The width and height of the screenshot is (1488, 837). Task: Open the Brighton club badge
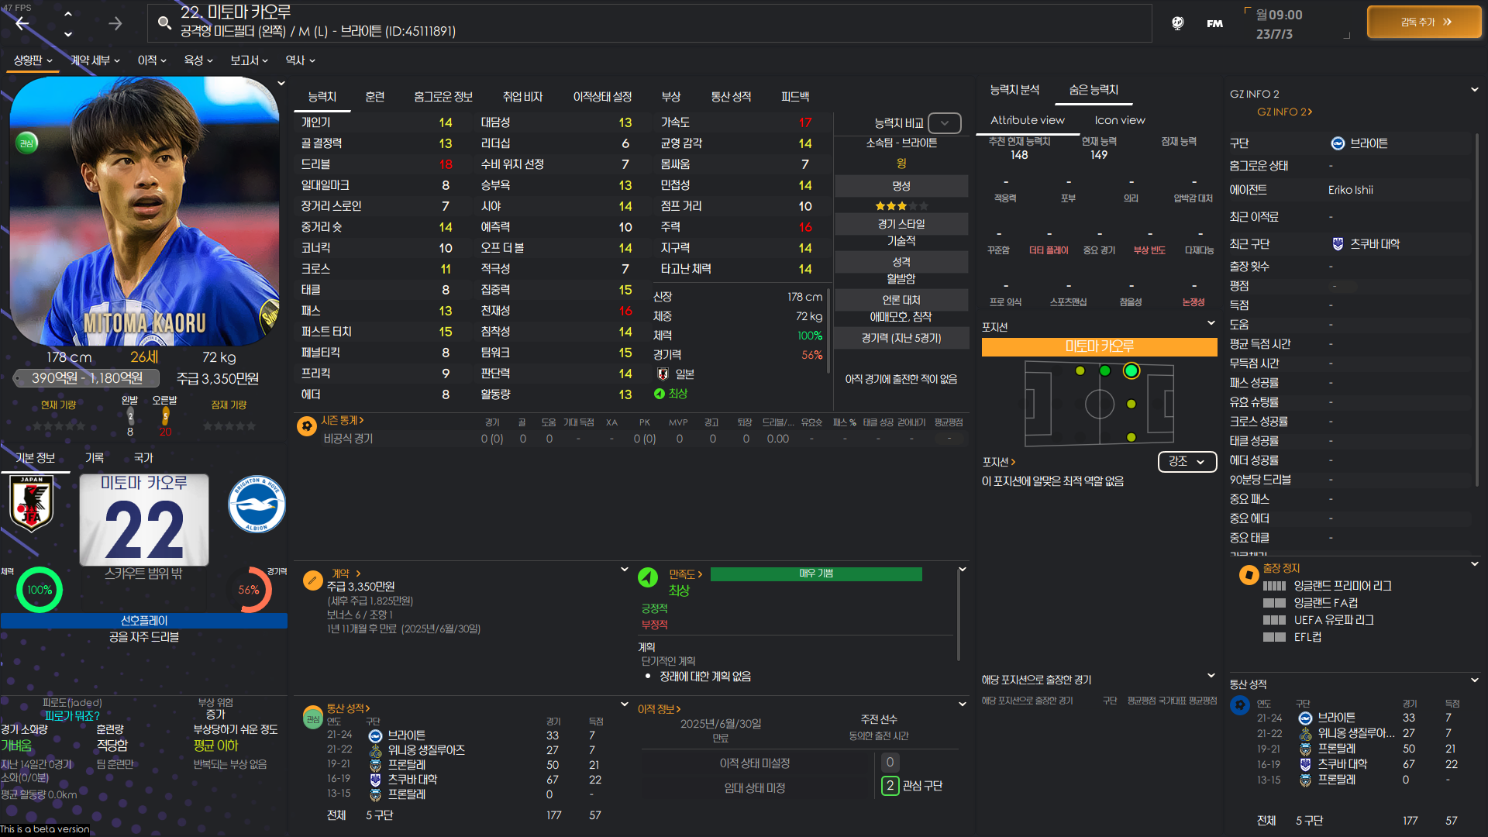pos(257,505)
